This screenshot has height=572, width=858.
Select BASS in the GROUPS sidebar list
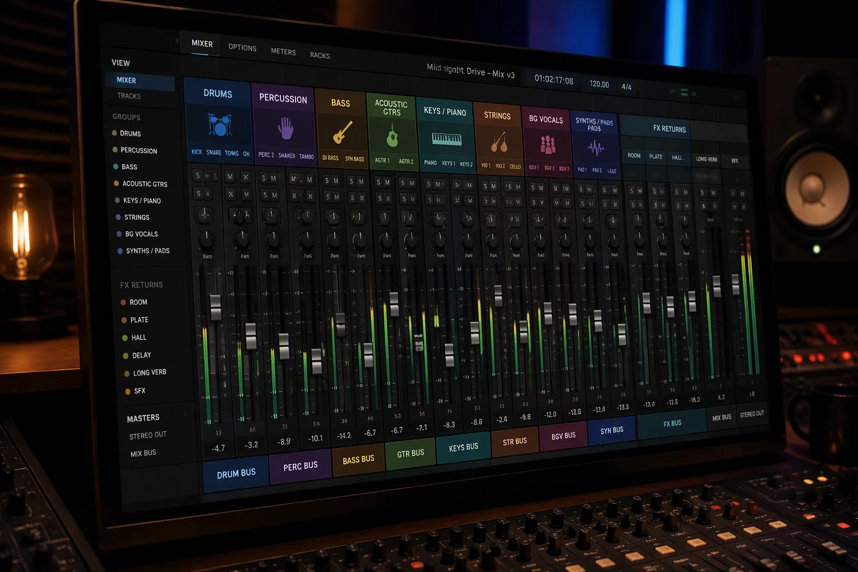129,167
